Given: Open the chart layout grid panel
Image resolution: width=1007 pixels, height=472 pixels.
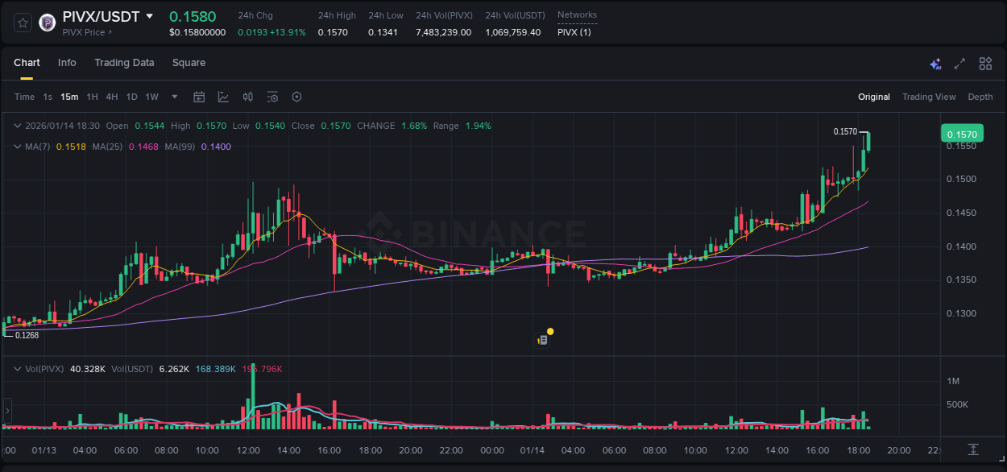Looking at the screenshot, I should (x=984, y=63).
